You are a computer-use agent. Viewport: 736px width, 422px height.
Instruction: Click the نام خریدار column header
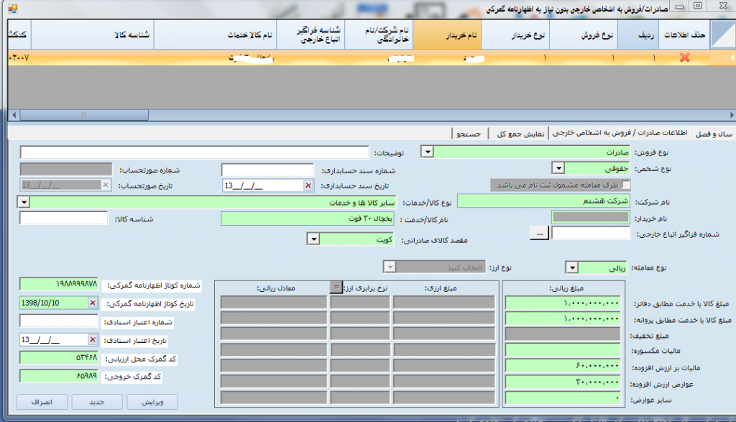click(x=447, y=35)
